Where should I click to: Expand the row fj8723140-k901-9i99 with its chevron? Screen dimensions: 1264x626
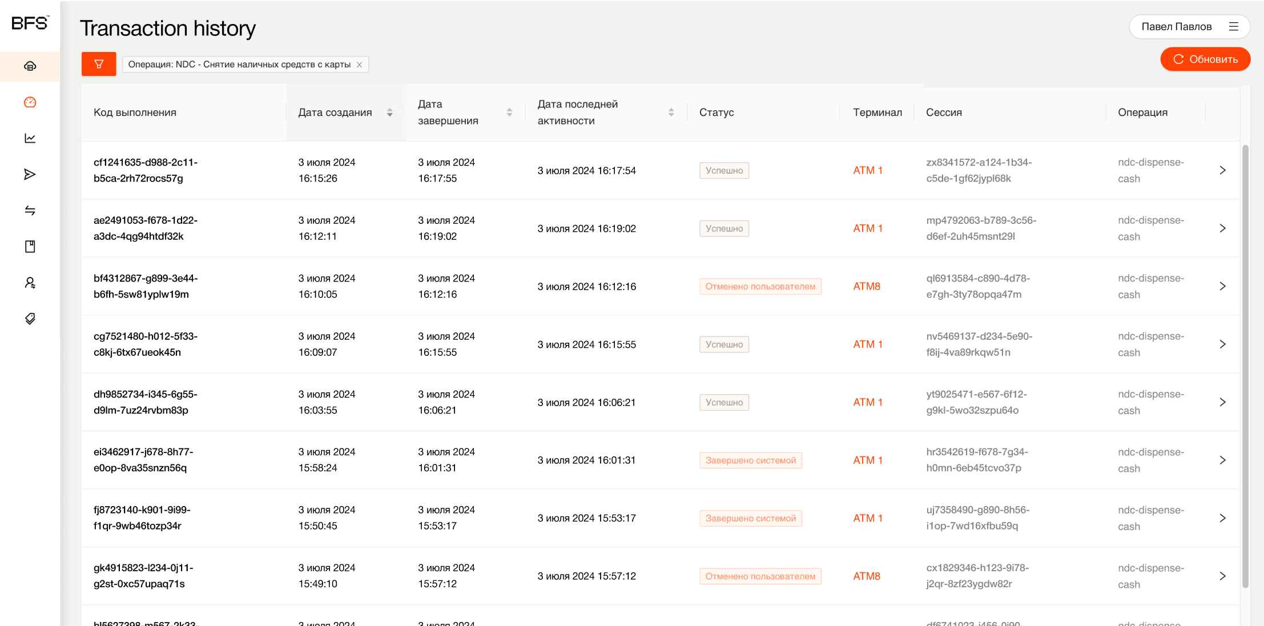click(1222, 518)
